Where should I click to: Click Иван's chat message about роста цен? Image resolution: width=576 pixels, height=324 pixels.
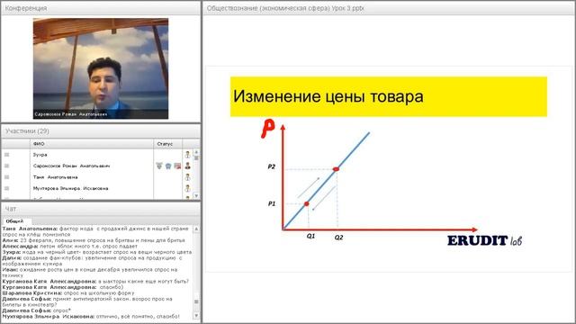coord(90,272)
